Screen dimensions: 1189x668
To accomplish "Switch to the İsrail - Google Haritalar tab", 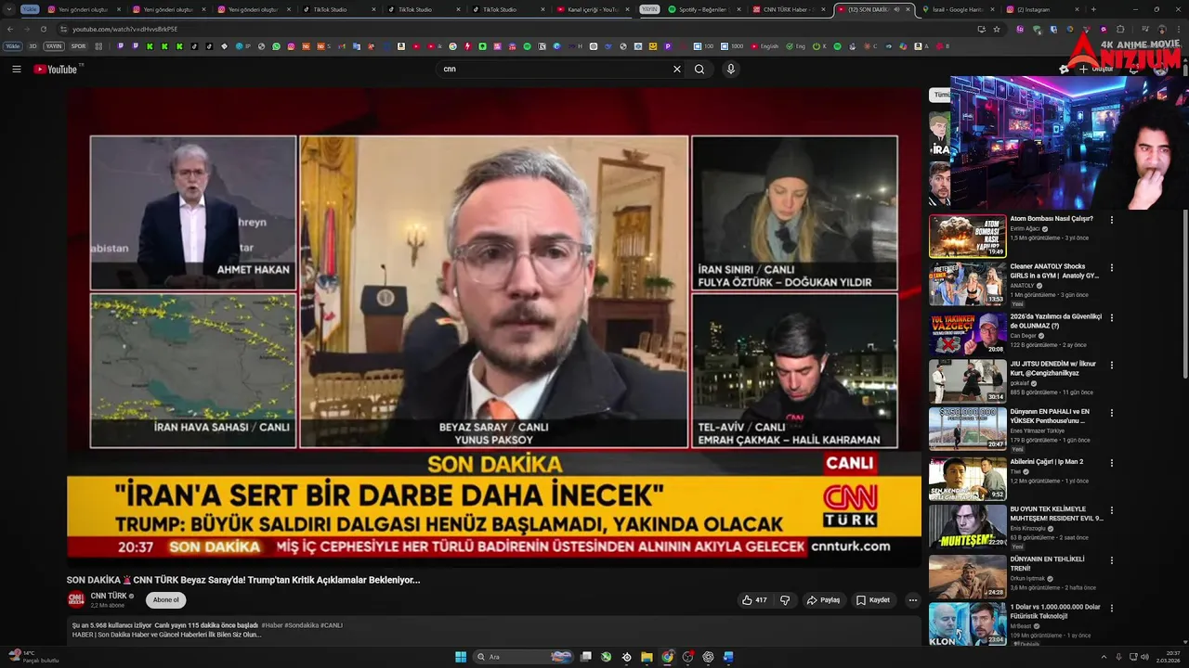I will (957, 9).
